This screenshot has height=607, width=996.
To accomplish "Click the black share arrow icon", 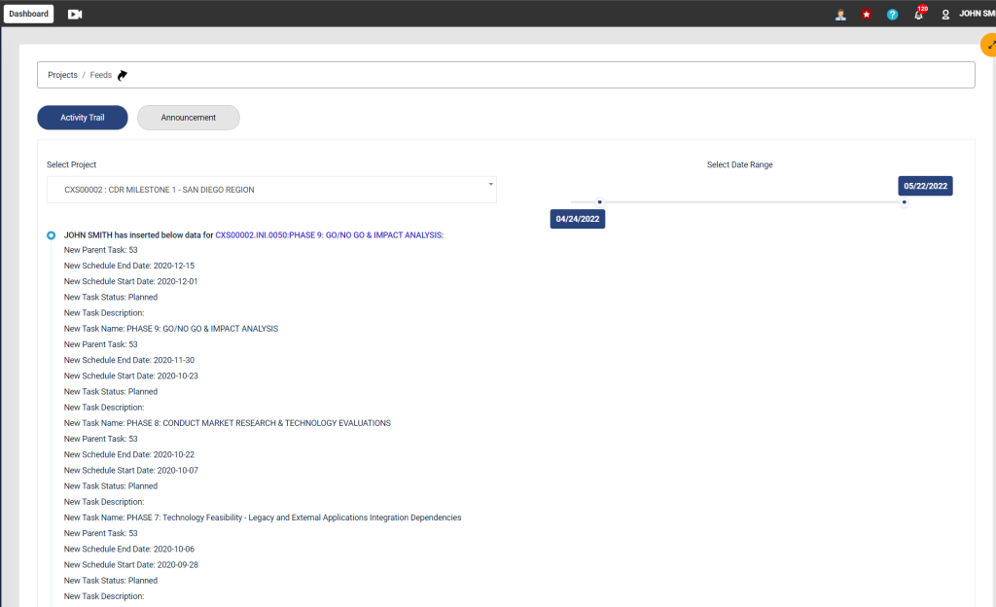I will point(123,75).
